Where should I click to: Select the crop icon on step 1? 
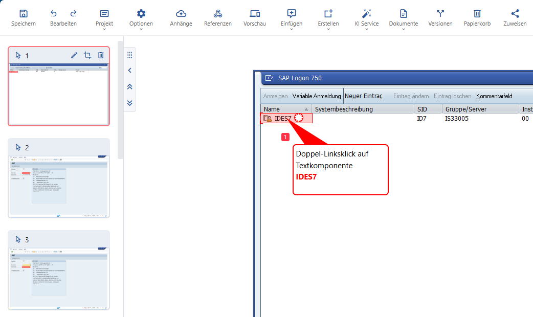tap(87, 55)
